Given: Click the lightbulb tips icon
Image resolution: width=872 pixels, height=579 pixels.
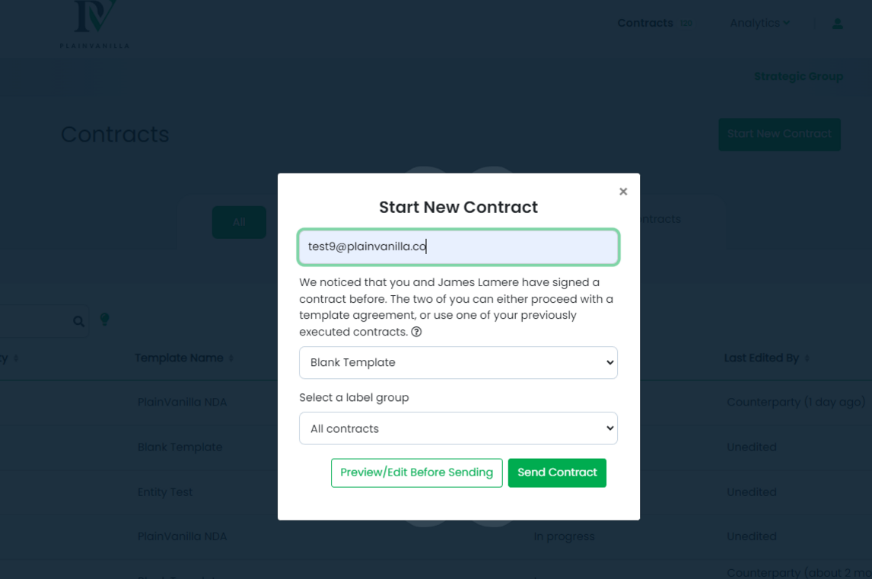Looking at the screenshot, I should (105, 320).
